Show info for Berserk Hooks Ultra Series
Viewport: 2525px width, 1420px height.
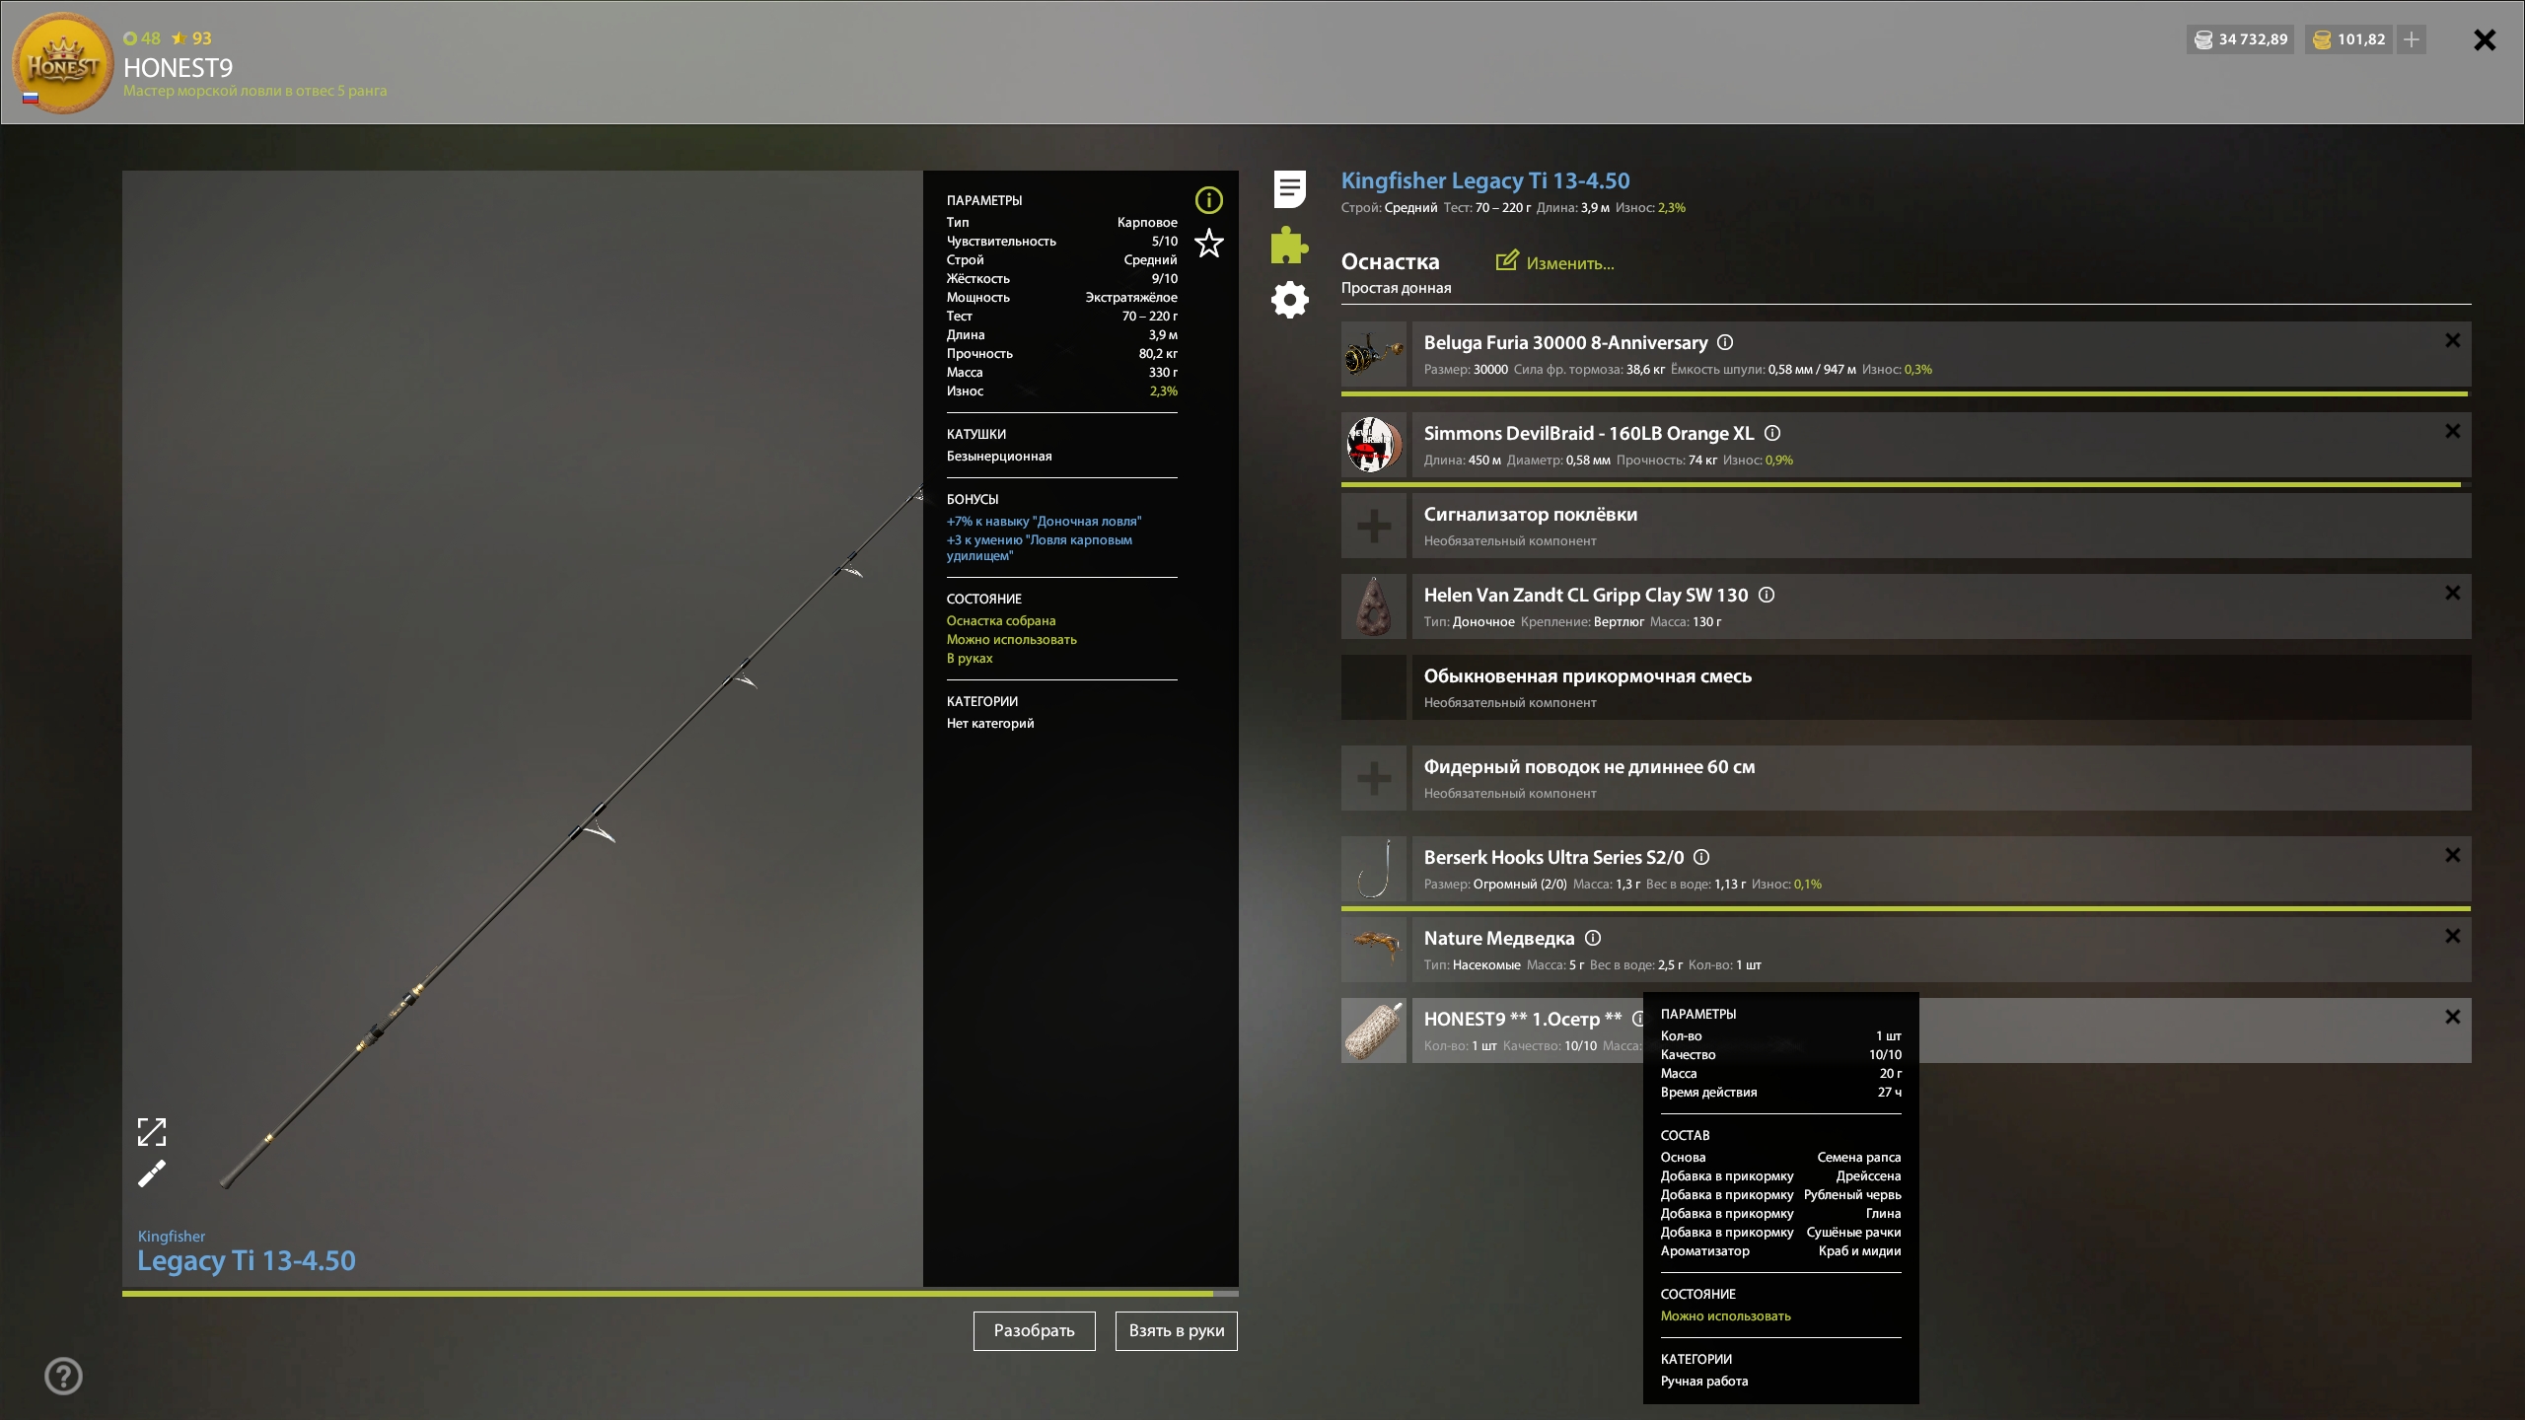[x=1701, y=857]
